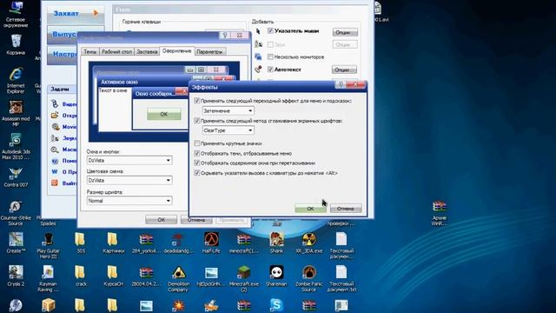
Task: Select the Rayman Raving desktop icon
Action: pos(48,278)
